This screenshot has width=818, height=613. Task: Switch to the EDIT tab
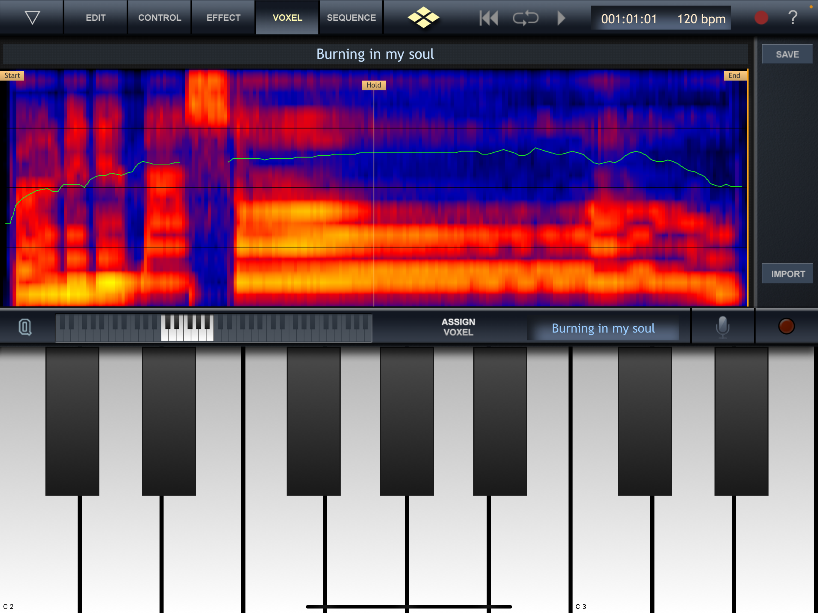[96, 17]
